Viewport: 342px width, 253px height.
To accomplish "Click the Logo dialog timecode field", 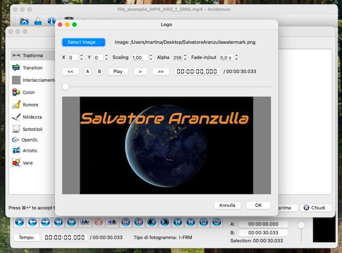I will click(197, 71).
